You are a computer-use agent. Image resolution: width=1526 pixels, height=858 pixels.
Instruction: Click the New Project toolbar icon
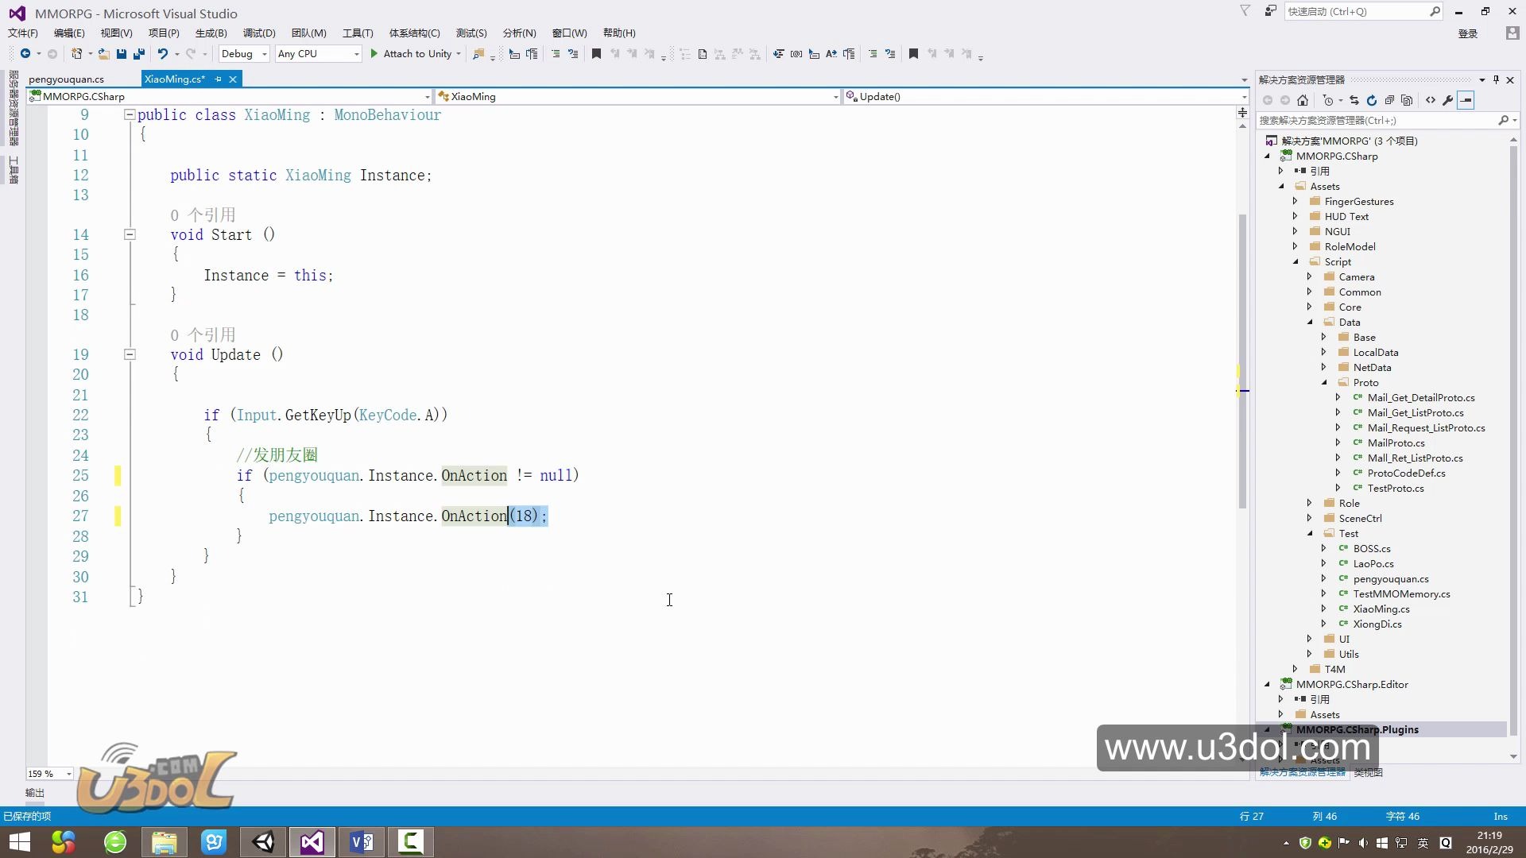(x=77, y=54)
